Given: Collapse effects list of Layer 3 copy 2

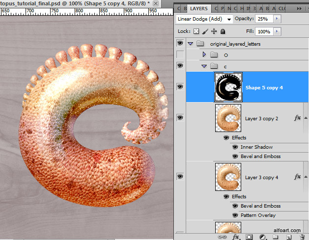Looking at the screenshot, I should pos(306,118).
